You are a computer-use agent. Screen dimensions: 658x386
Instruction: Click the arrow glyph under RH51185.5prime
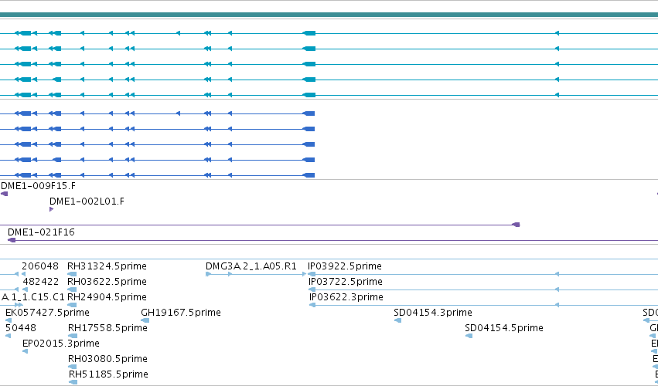click(73, 382)
